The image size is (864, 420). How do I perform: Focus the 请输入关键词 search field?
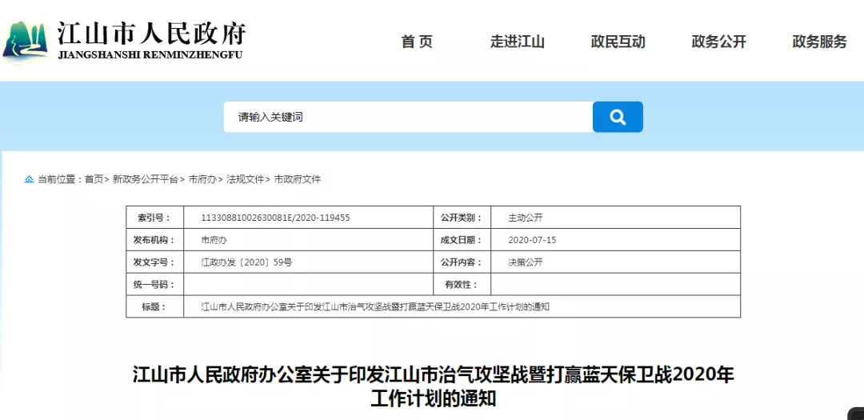pyautogui.click(x=406, y=117)
